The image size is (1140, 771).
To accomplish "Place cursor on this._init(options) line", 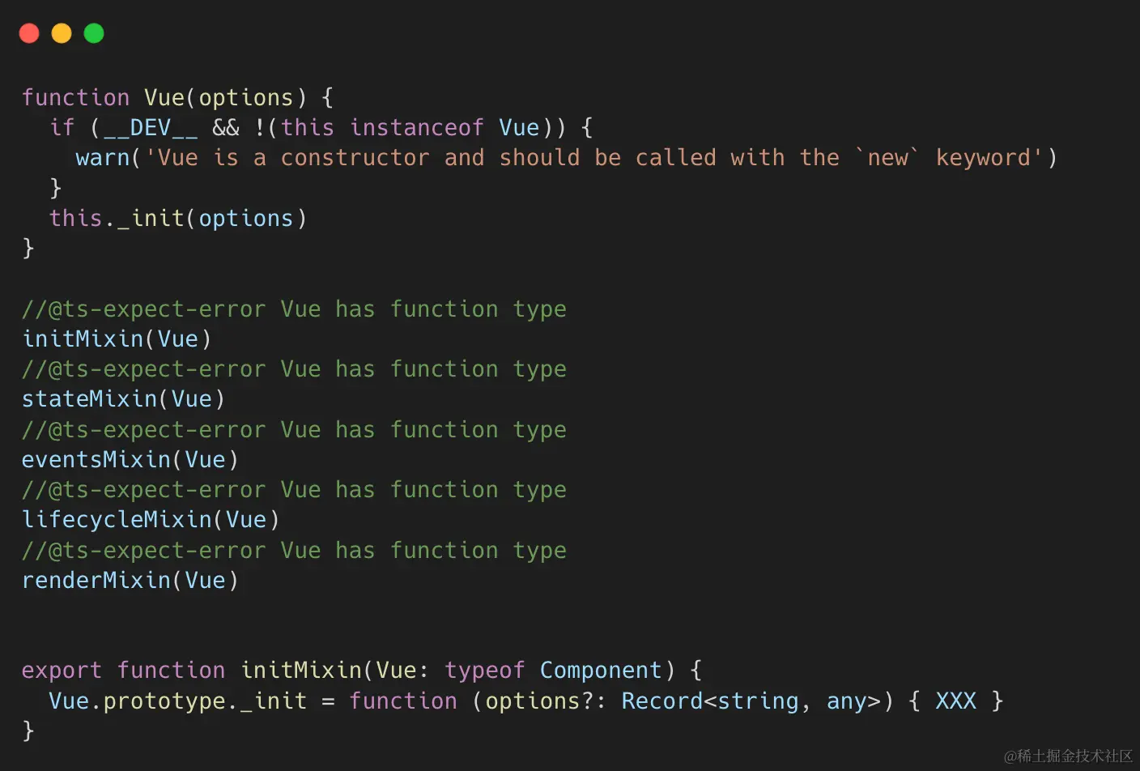I will click(178, 219).
